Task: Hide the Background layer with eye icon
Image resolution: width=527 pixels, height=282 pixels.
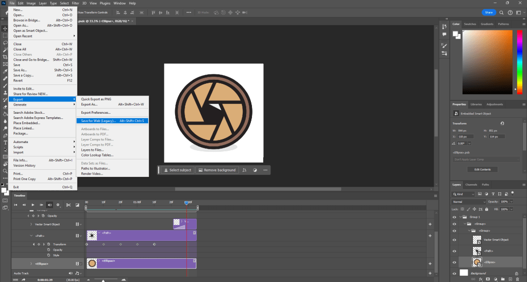Action: 454,273
